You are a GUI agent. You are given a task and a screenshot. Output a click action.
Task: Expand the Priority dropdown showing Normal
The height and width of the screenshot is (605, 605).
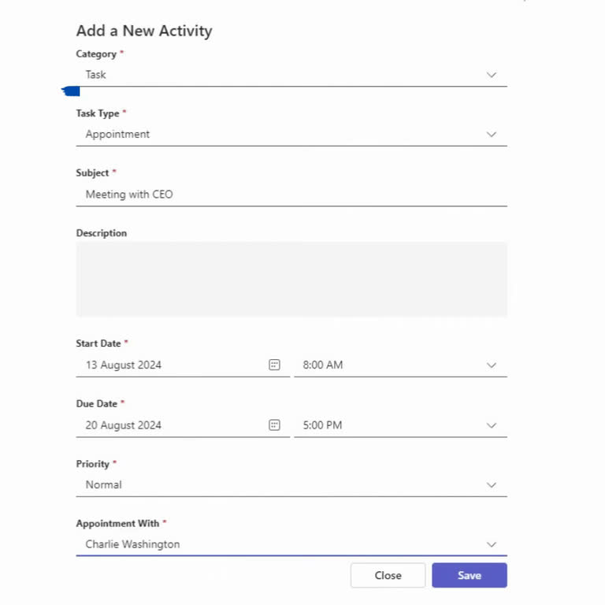(x=291, y=485)
